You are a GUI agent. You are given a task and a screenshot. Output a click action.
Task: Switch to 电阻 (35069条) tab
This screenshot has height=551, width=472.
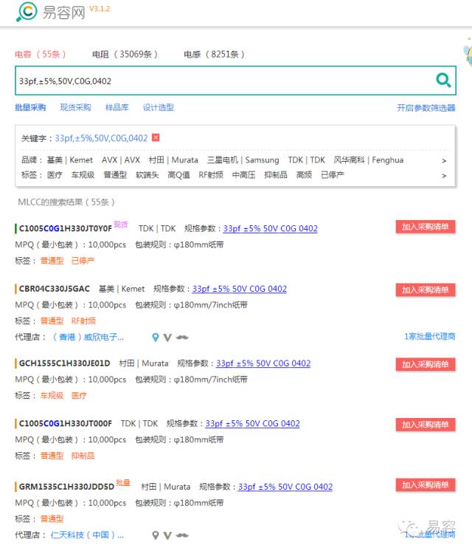point(125,54)
